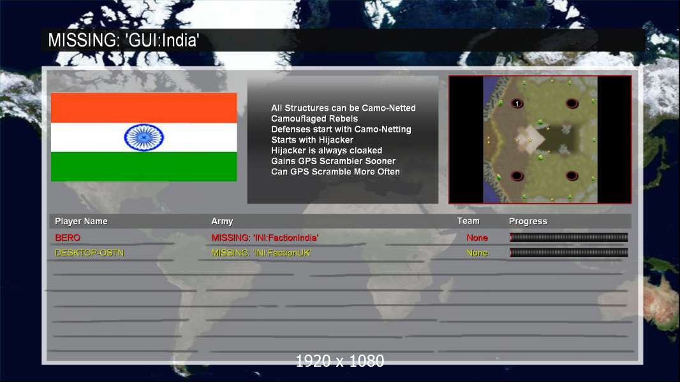Image resolution: width=680 pixels, height=382 pixels.
Task: Select player name 'BERO'
Action: [68, 237]
